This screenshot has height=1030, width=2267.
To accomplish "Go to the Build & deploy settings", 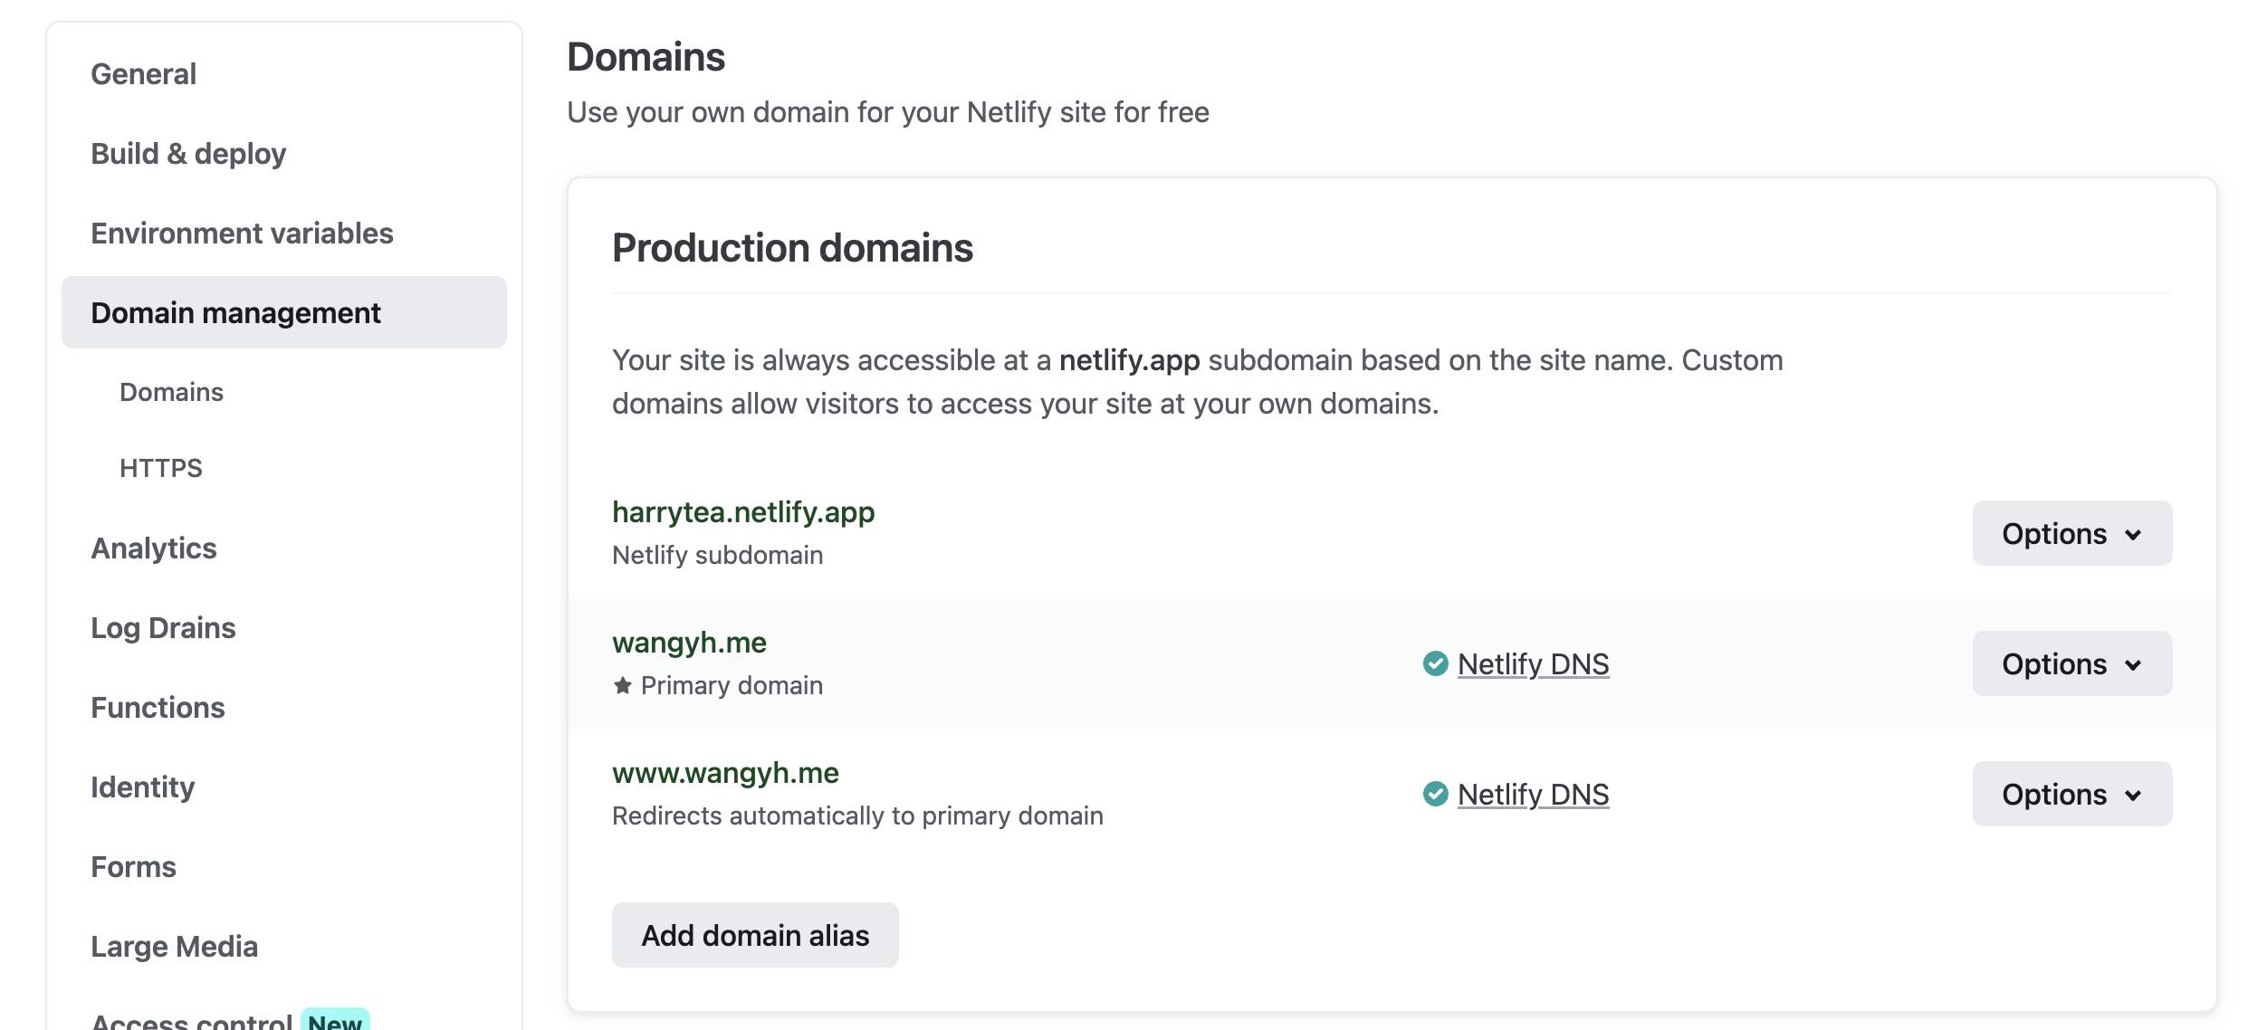I will [x=188, y=153].
